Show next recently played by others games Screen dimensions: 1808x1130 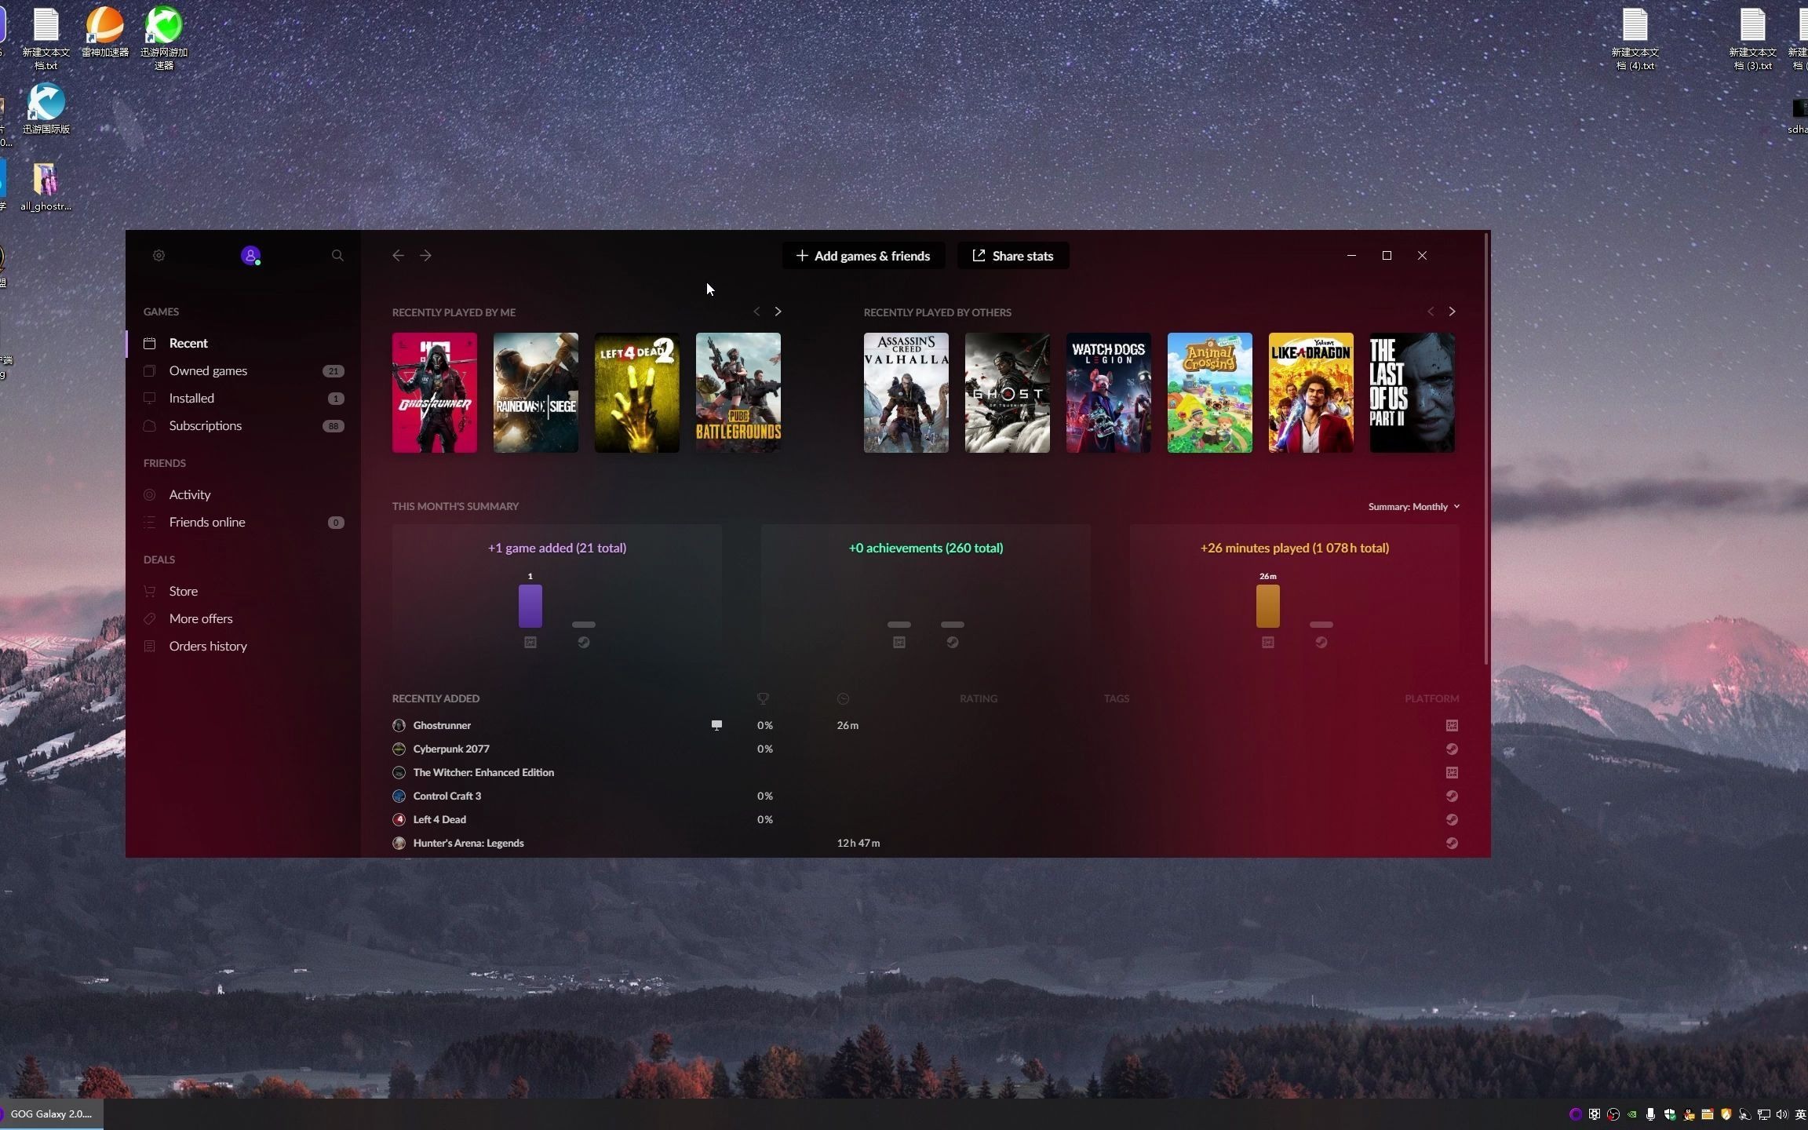[1452, 312]
